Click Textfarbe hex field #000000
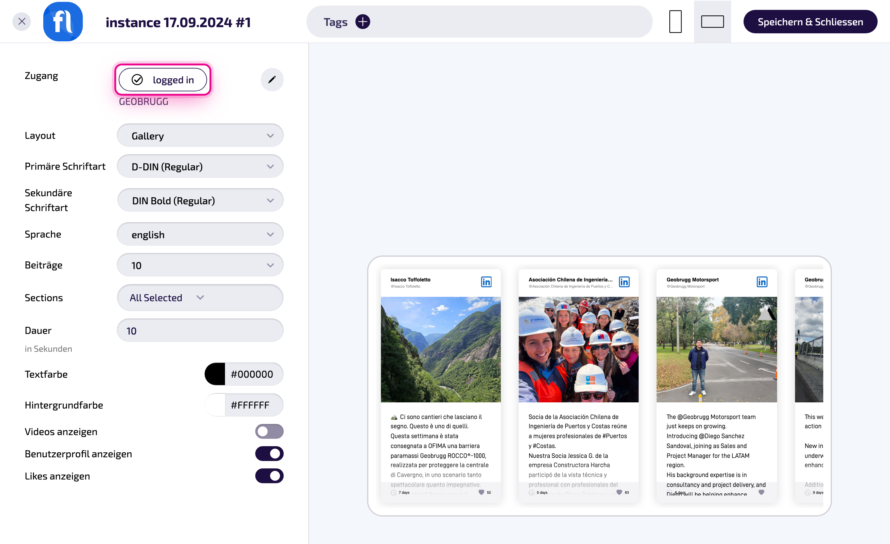This screenshot has width=890, height=544. (x=254, y=374)
